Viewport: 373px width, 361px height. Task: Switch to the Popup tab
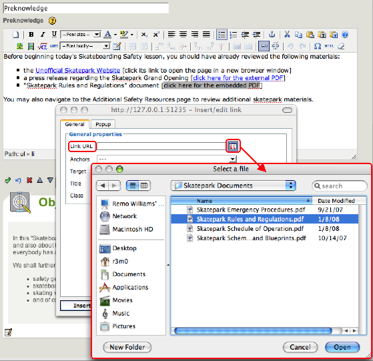coord(103,124)
